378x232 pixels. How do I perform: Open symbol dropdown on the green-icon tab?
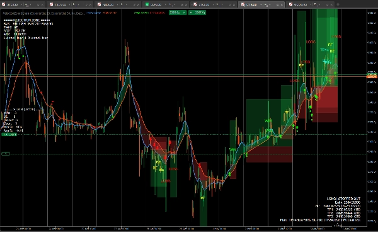(x=165, y=4)
